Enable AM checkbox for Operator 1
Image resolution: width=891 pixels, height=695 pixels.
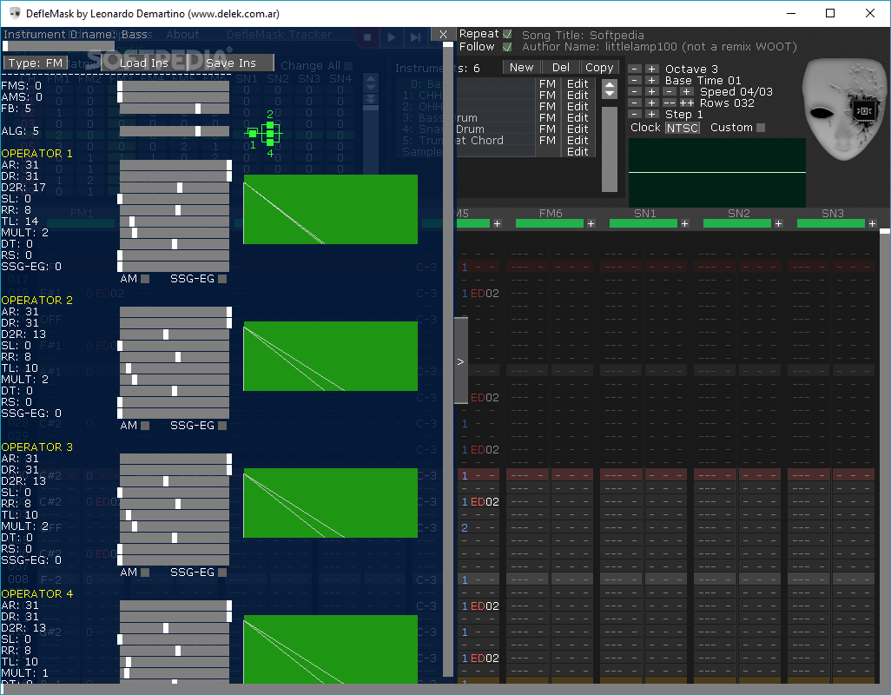click(x=145, y=279)
